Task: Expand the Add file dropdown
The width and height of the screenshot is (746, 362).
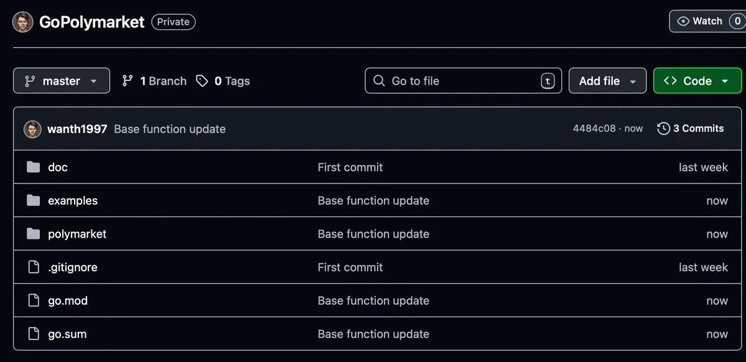Action: 607,81
